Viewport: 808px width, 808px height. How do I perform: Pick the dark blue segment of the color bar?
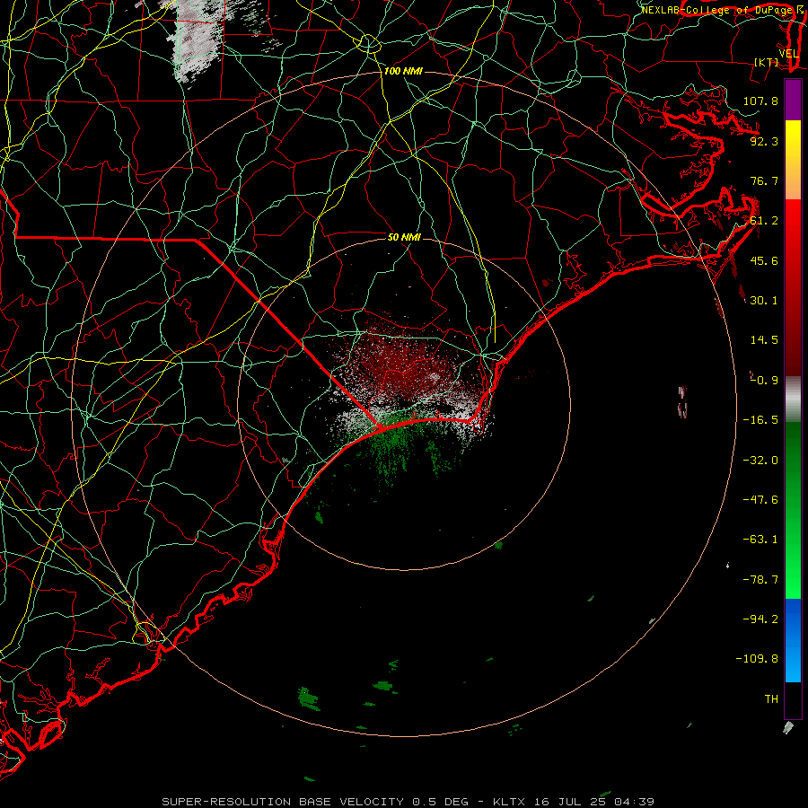793,619
